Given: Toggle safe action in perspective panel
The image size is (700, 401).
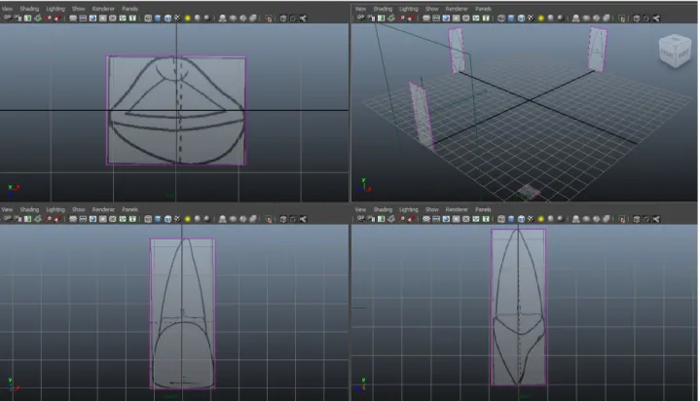Looking at the screenshot, I should (x=476, y=18).
